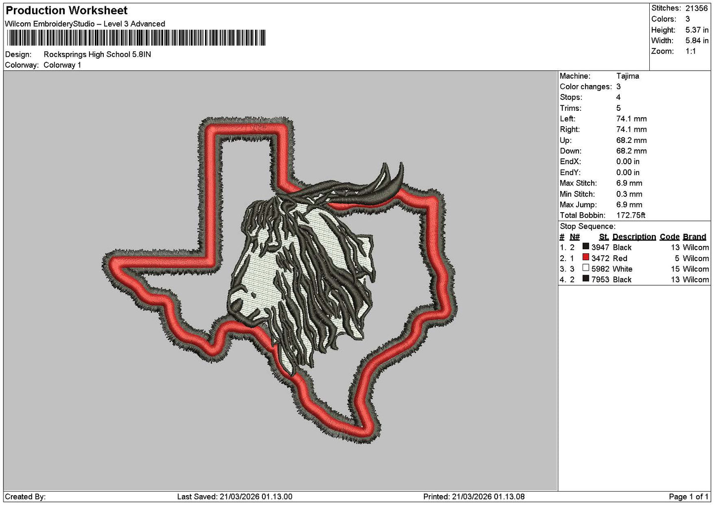714x505 pixels.
Task: Click the Left value 74.1 mm
Action: (x=631, y=119)
